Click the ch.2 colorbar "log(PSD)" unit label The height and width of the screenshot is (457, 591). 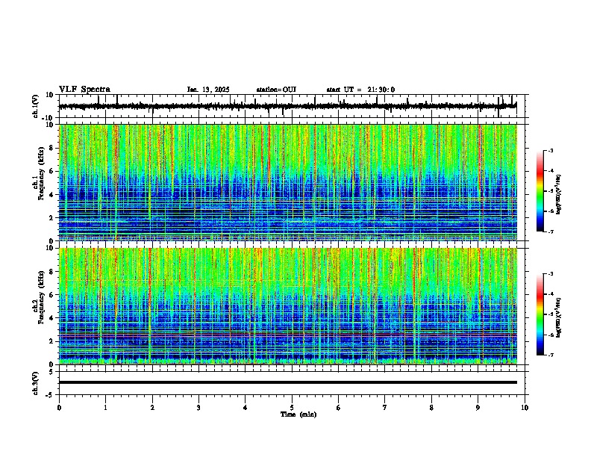[559, 317]
